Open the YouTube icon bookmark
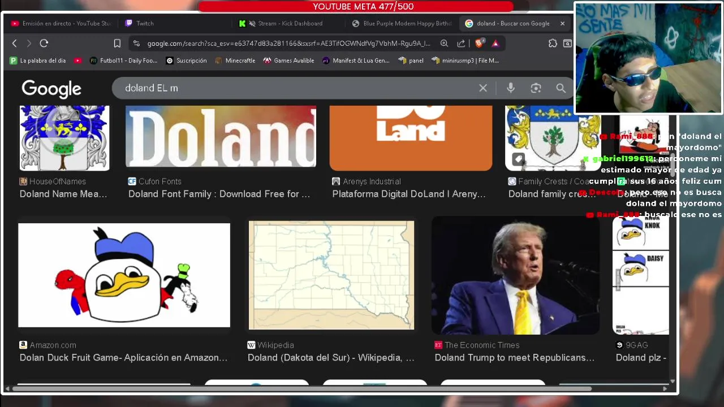Viewport: 724px width, 407px height. 77,60
